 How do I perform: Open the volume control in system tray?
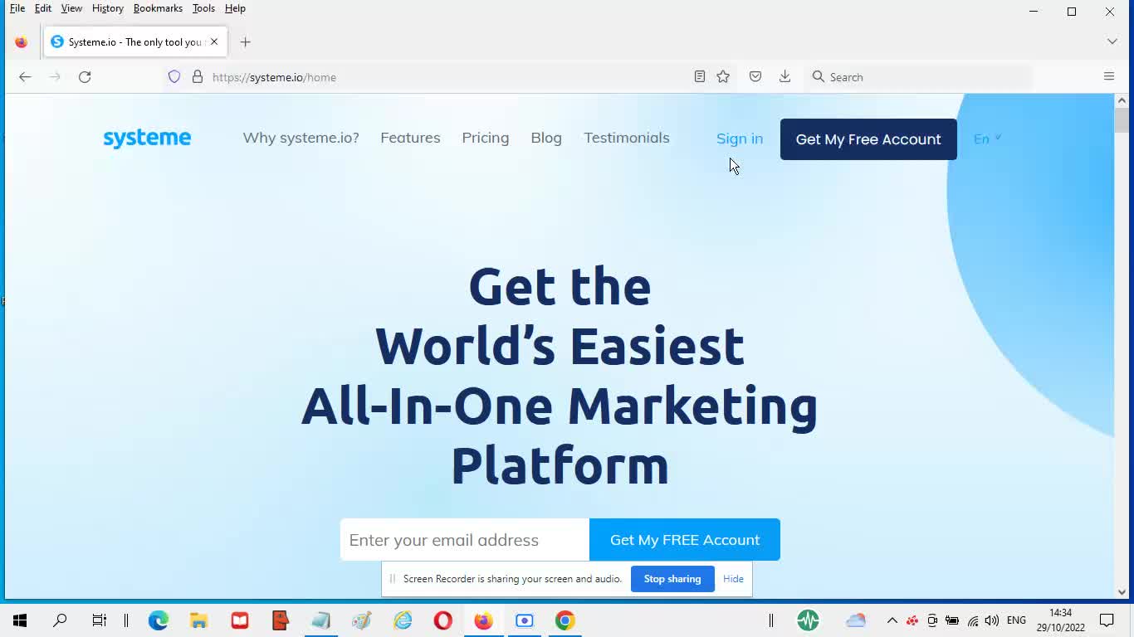point(992,620)
